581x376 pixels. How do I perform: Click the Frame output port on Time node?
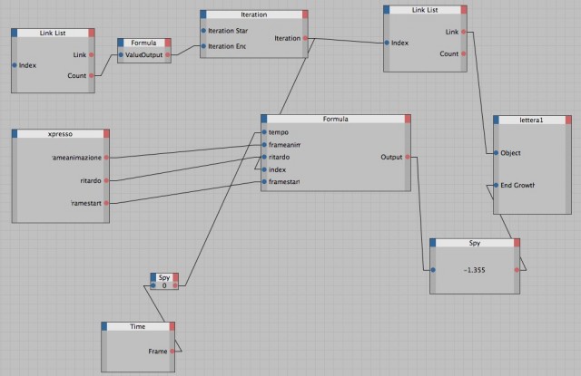(172, 352)
